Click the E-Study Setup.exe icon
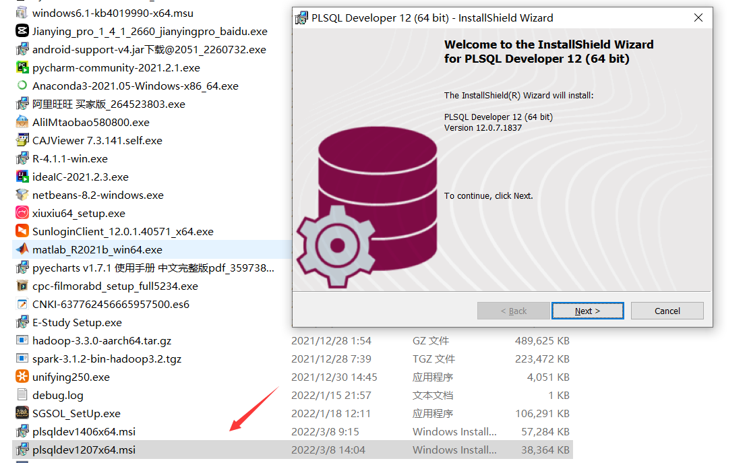The width and height of the screenshot is (749, 463). pyautogui.click(x=22, y=322)
